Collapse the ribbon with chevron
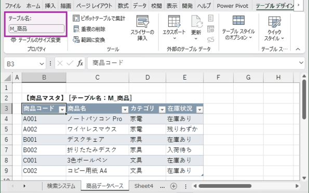This screenshot has height=193, width=309. click(x=298, y=49)
